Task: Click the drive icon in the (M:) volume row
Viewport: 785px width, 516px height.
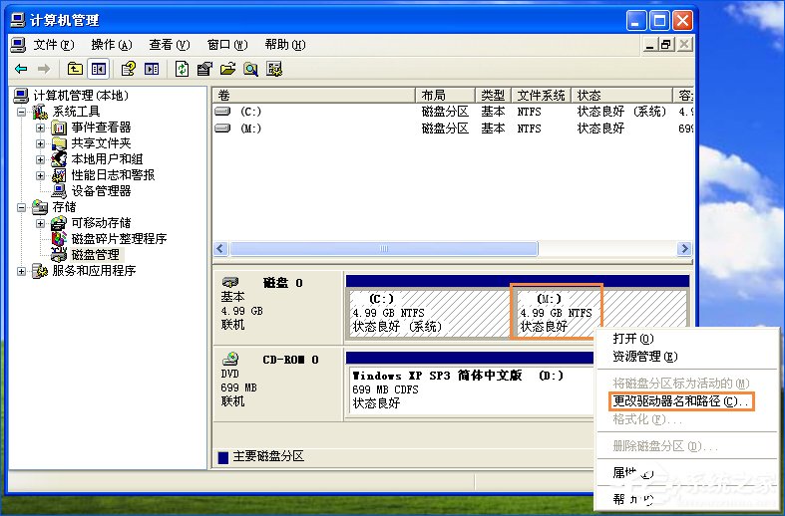Action: [222, 128]
